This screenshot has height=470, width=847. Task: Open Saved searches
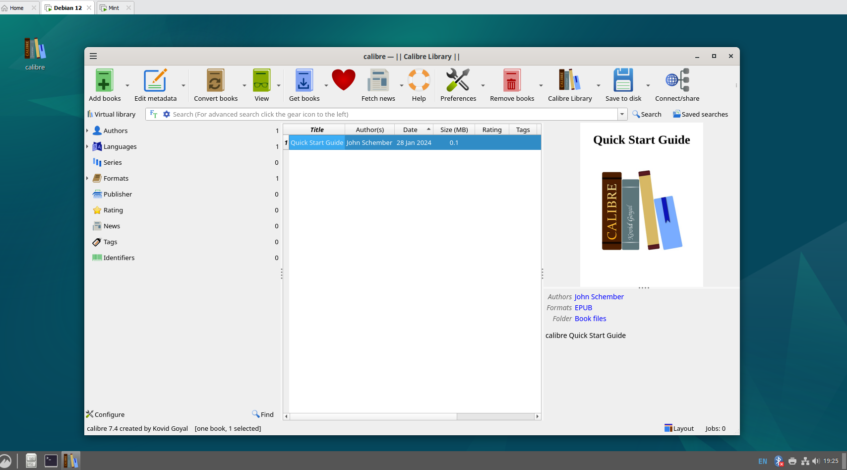pyautogui.click(x=700, y=114)
